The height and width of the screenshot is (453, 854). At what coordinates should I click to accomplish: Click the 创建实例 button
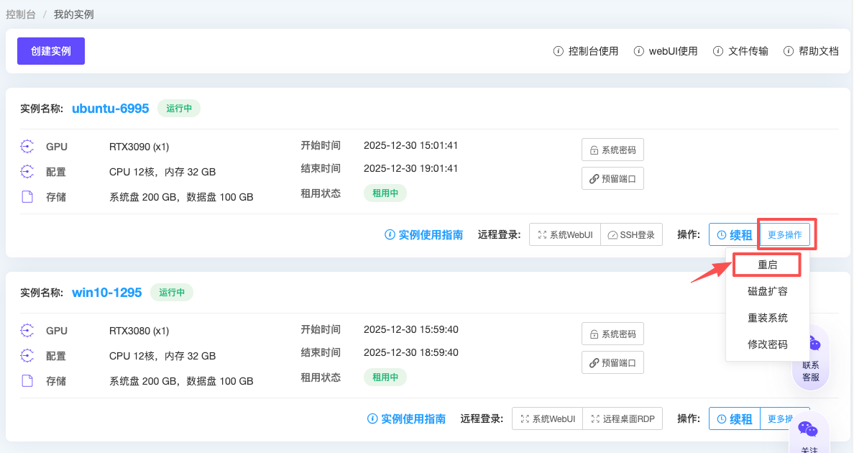click(x=51, y=51)
